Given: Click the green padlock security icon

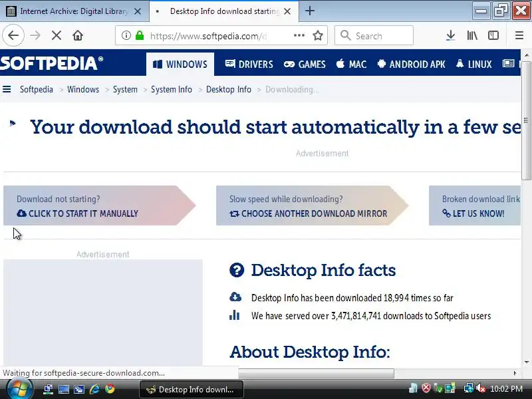Looking at the screenshot, I should pyautogui.click(x=140, y=35).
